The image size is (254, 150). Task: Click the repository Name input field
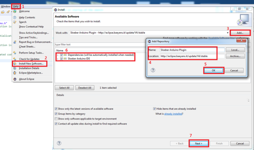point(192,50)
